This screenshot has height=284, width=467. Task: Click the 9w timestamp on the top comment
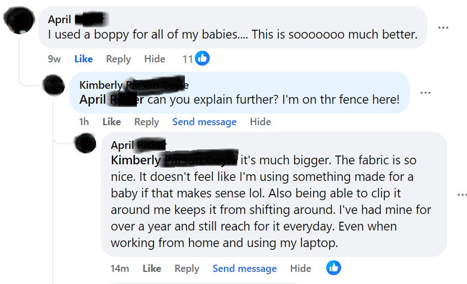[x=54, y=59]
